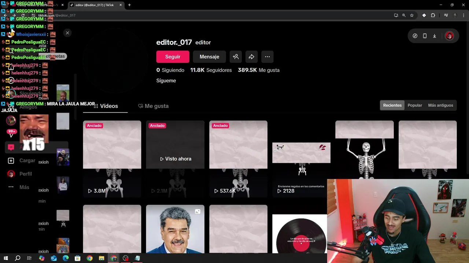Open the Mensaje button
This screenshot has width=469, height=263.
coord(209,57)
